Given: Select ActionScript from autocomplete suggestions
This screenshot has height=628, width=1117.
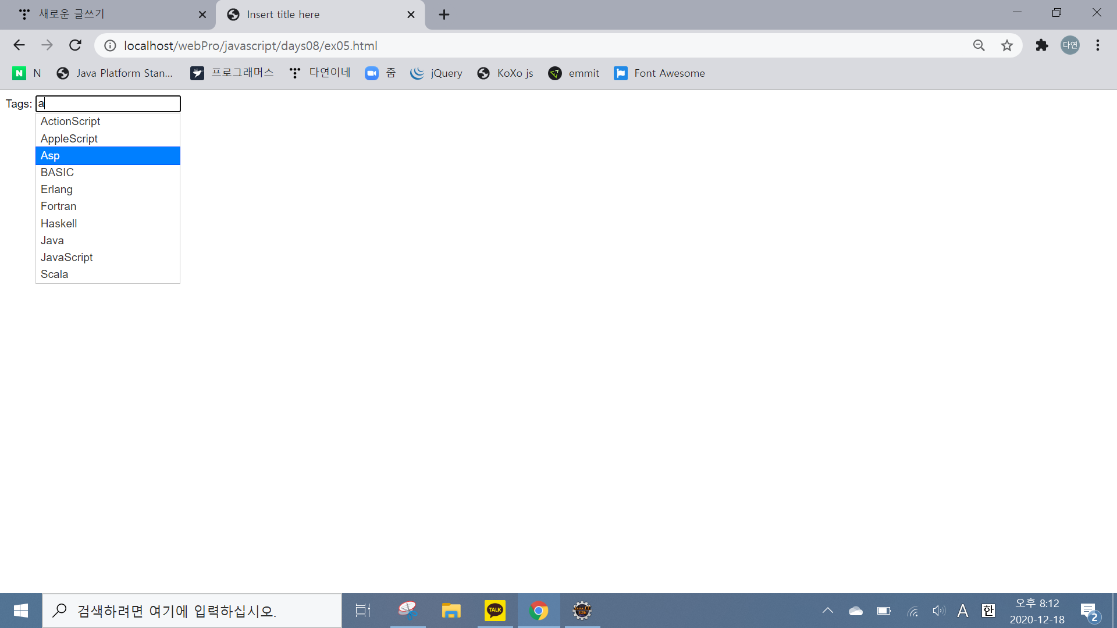Looking at the screenshot, I should pyautogui.click(x=70, y=122).
